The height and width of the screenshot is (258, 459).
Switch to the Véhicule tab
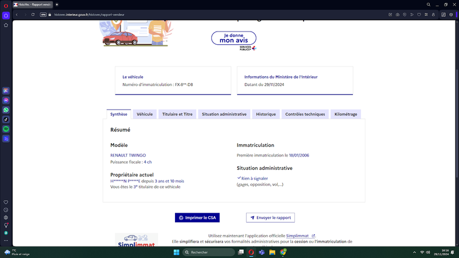[x=145, y=114]
